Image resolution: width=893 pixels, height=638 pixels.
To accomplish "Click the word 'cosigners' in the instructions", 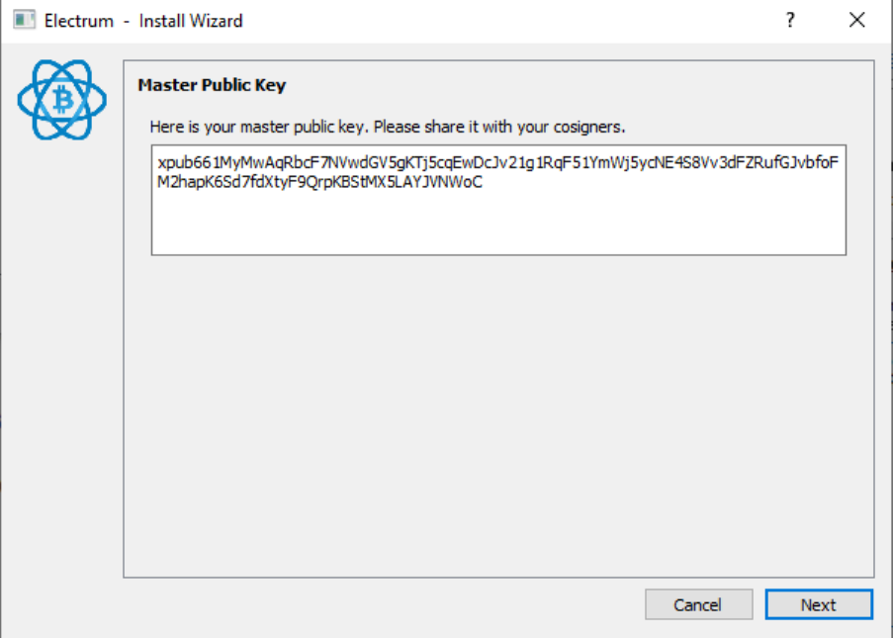I will click(x=587, y=128).
